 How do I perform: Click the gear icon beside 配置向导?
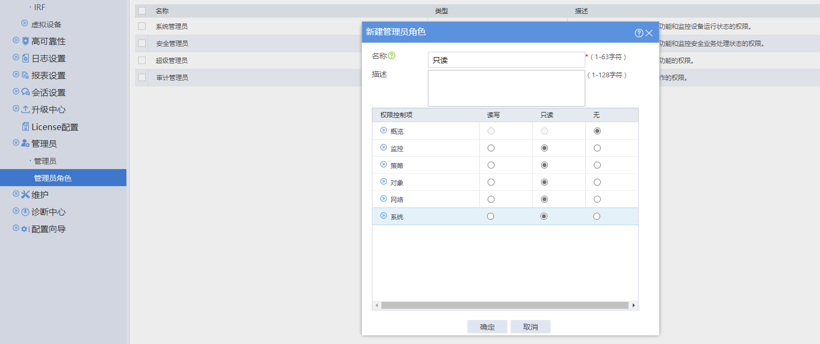point(25,229)
